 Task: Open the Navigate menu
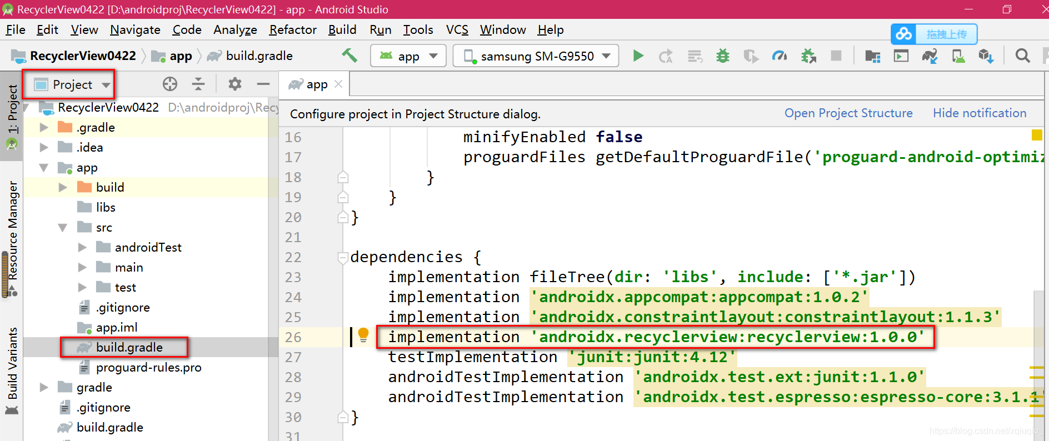(x=135, y=29)
